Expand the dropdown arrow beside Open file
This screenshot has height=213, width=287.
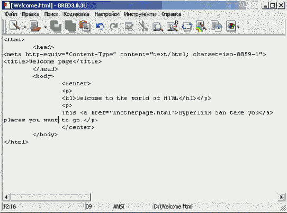pos(46,28)
